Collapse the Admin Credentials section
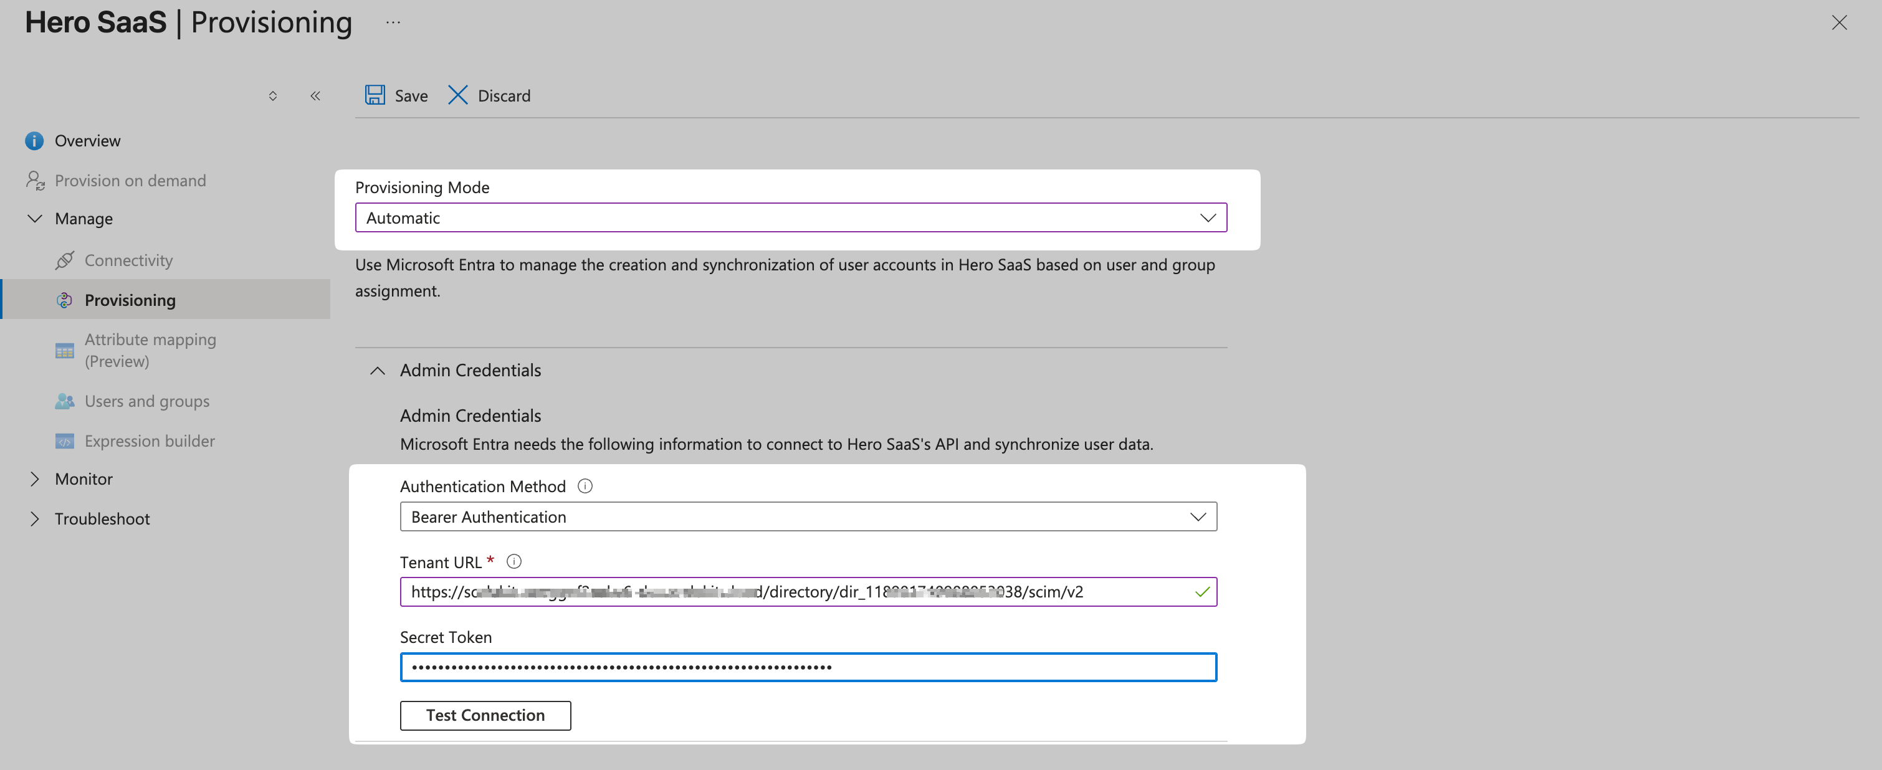This screenshot has width=1882, height=770. pos(377,371)
